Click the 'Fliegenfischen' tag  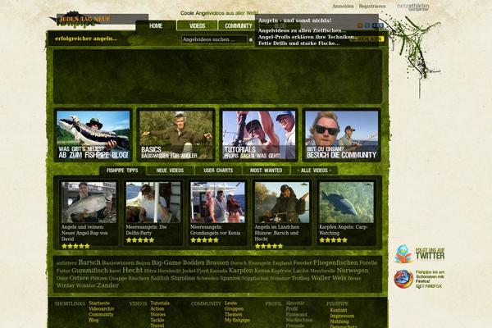335,262
